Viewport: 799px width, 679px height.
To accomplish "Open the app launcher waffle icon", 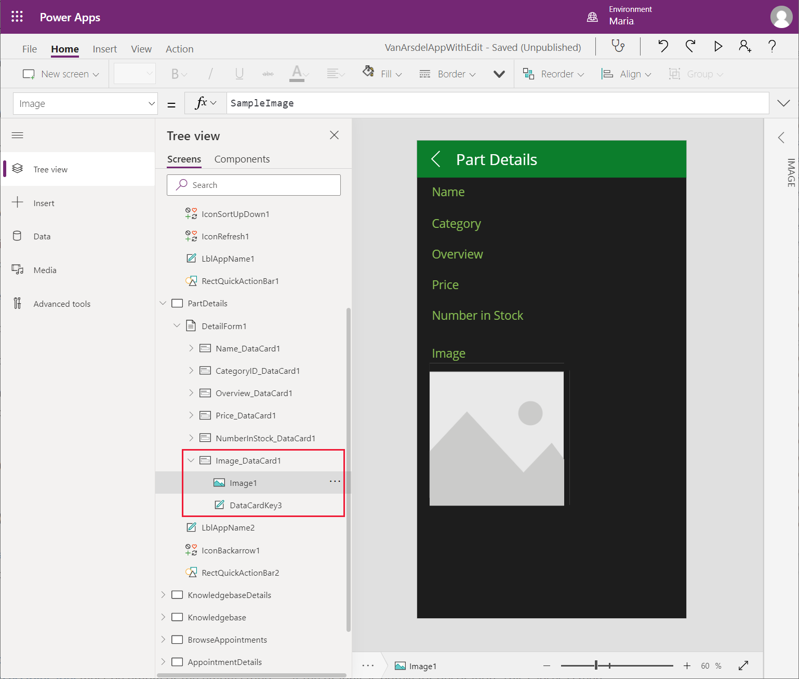I will [17, 17].
